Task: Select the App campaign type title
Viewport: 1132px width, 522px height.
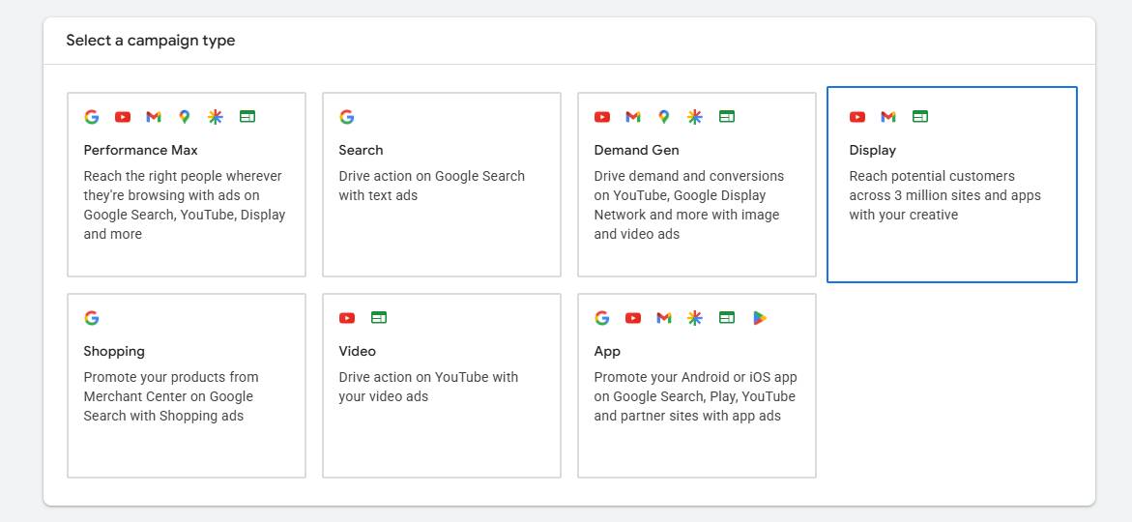Action: click(x=607, y=352)
